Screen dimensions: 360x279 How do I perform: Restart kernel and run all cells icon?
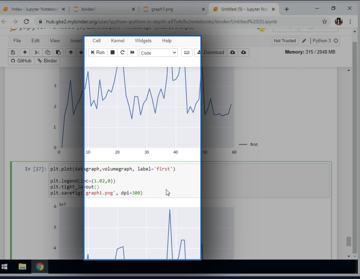[x=133, y=52]
